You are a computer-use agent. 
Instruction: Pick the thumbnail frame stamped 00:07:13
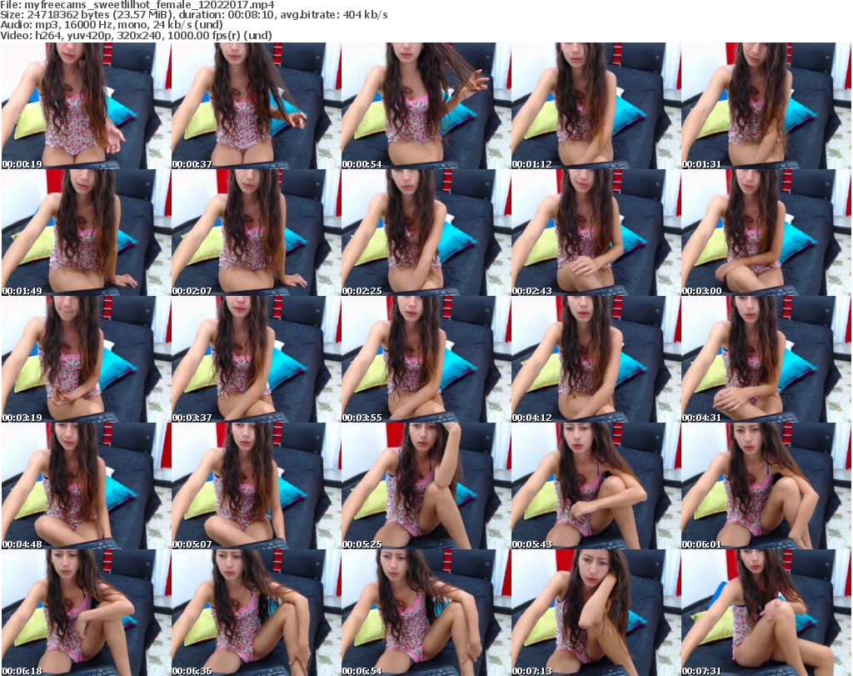pyautogui.click(x=596, y=613)
